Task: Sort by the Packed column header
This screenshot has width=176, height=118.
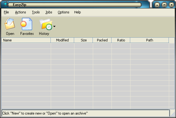Action: coord(102,40)
